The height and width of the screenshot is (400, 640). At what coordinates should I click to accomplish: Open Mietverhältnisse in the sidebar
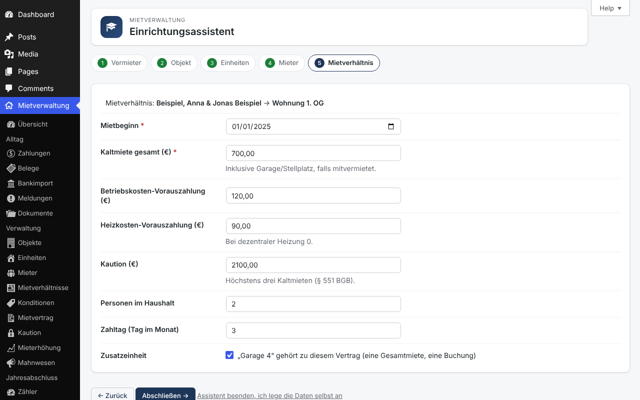coord(40,288)
